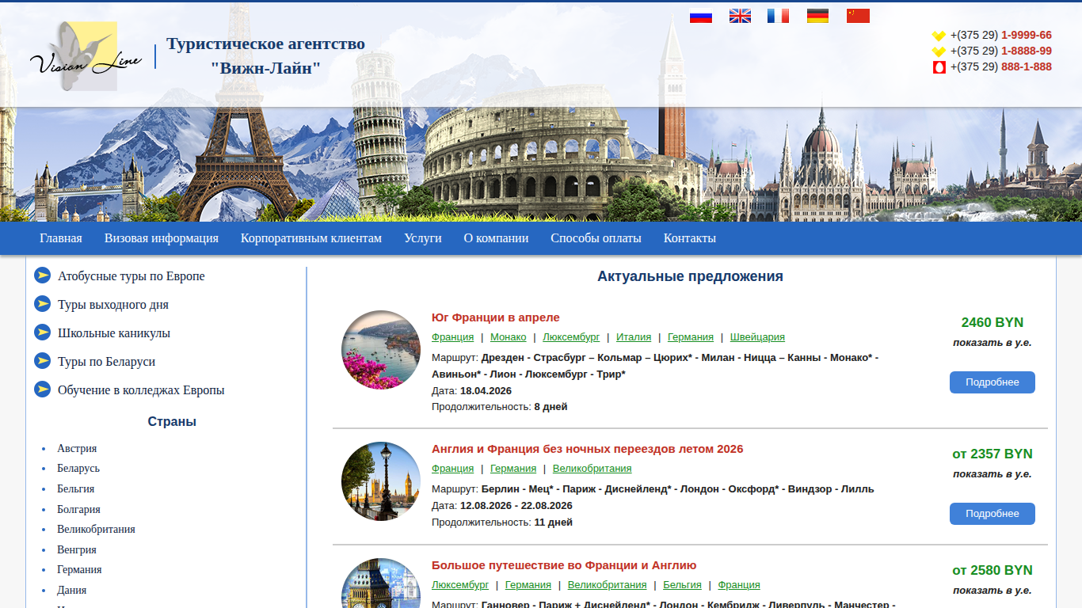Select Беларусь in countries list
This screenshot has height=608, width=1082.
[x=78, y=469]
